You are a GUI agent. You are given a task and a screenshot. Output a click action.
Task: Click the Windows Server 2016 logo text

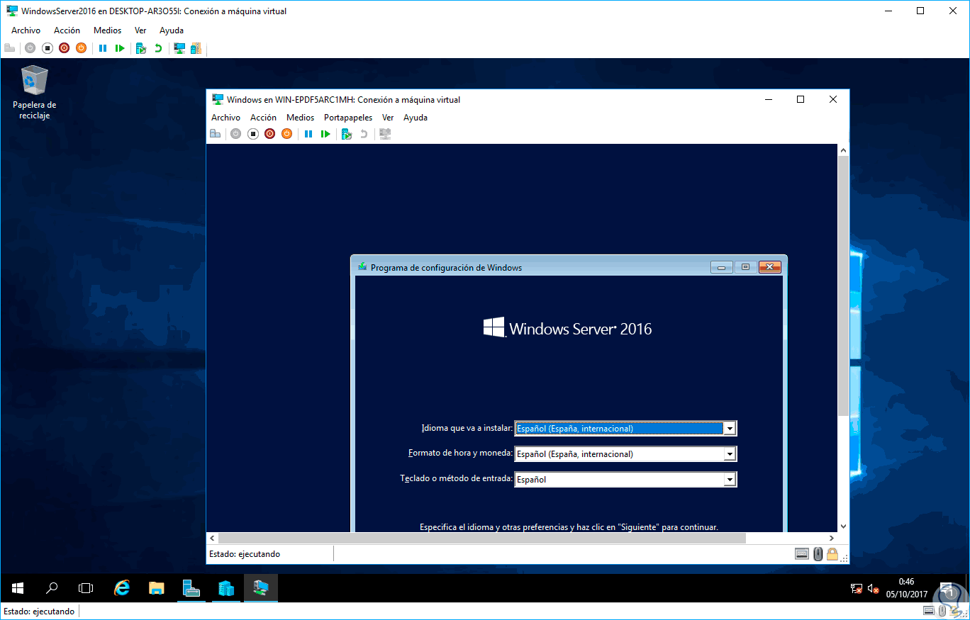(581, 329)
